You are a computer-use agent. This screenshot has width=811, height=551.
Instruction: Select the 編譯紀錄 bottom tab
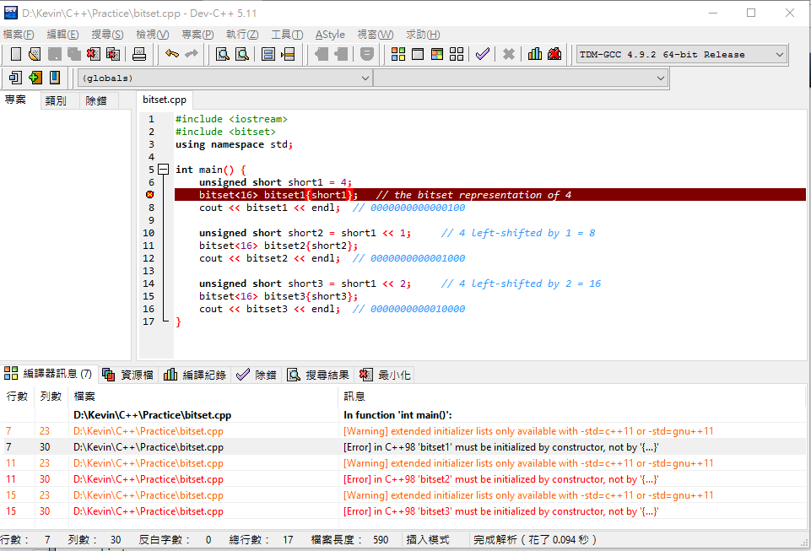195,375
